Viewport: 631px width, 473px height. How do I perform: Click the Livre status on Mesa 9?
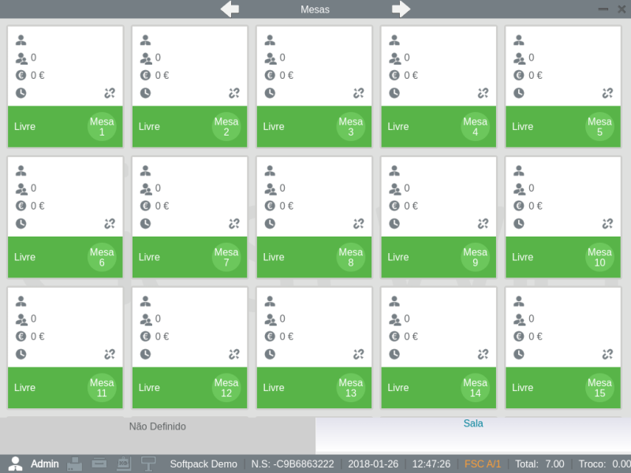(x=398, y=257)
